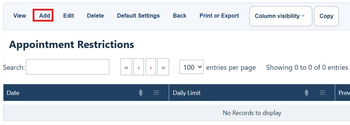Screen dimensions: 350x125
Task: Click Delete in the toolbar
Action: pos(95,16)
